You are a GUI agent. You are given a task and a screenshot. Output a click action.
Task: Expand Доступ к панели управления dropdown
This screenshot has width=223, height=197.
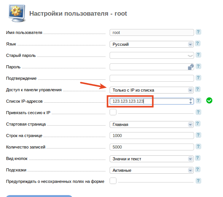pos(151,90)
